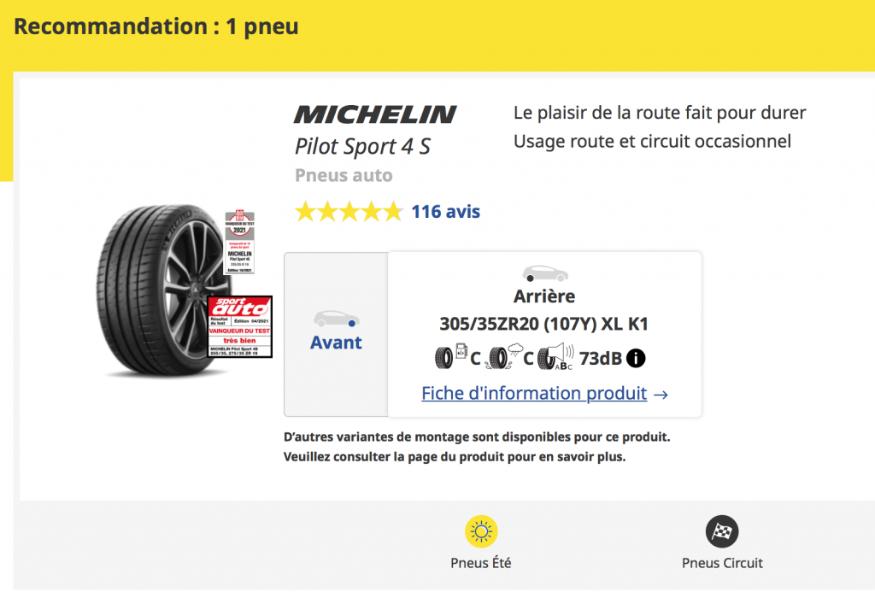Click the checkered flag Pneus Circuit icon
Screen dimensions: 875x592
(x=722, y=531)
